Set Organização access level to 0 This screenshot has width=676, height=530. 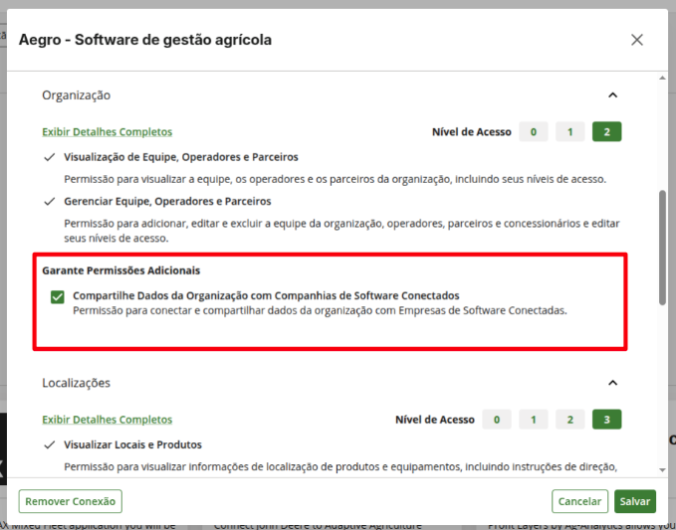534,131
